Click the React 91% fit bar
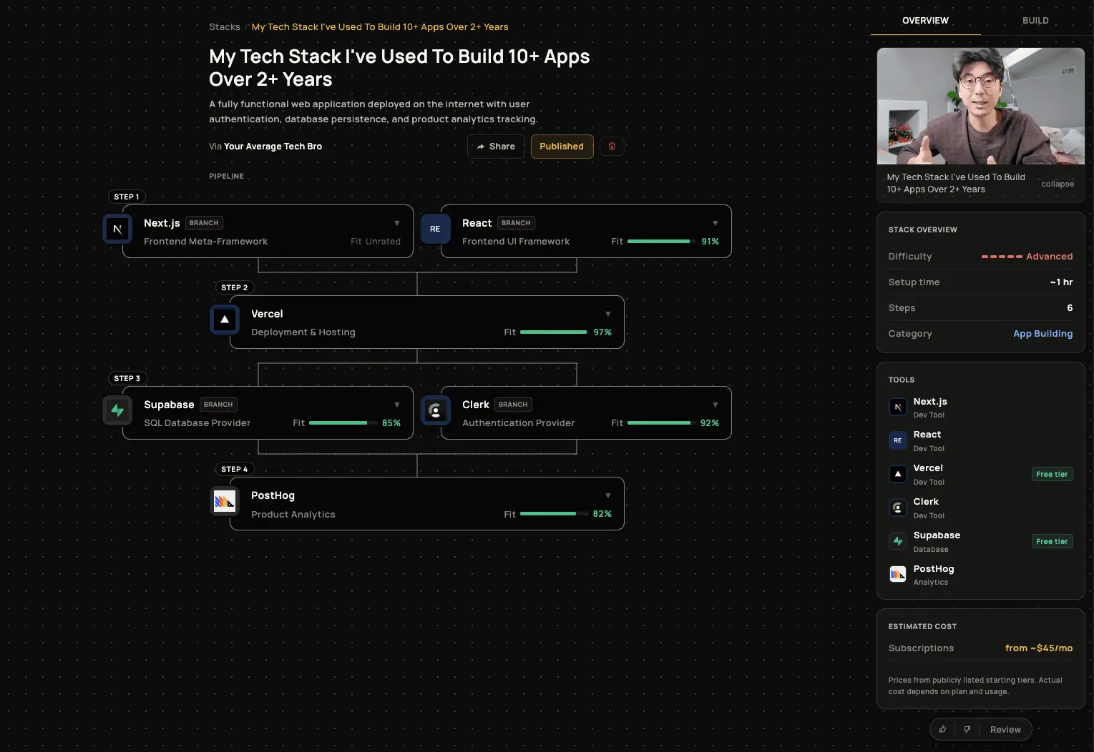 coord(662,242)
